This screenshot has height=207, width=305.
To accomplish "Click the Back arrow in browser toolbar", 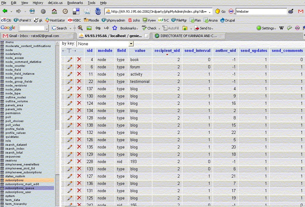I will 5,11.
